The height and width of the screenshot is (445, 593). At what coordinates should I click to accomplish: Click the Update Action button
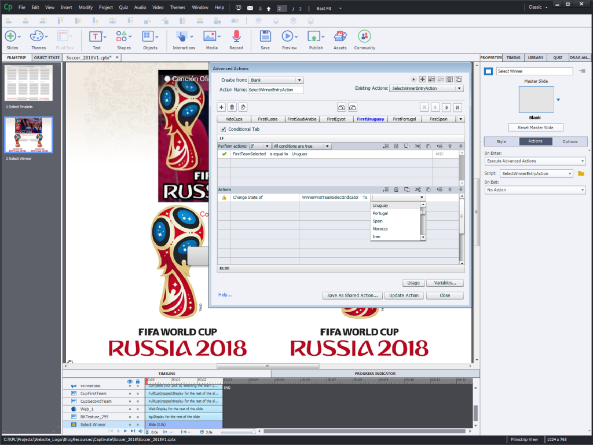point(404,296)
